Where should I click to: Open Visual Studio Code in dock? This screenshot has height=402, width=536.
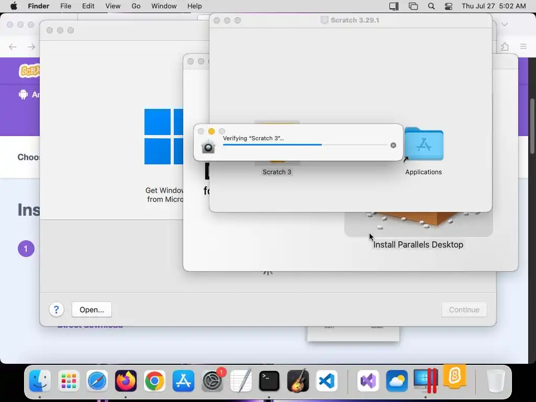[x=327, y=381]
